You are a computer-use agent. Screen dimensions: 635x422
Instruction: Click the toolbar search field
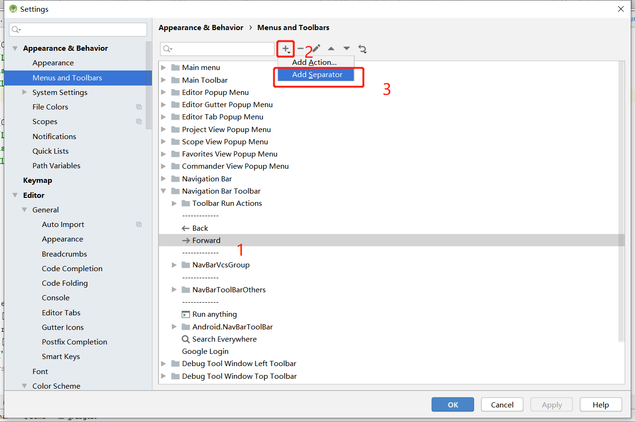[x=217, y=49]
